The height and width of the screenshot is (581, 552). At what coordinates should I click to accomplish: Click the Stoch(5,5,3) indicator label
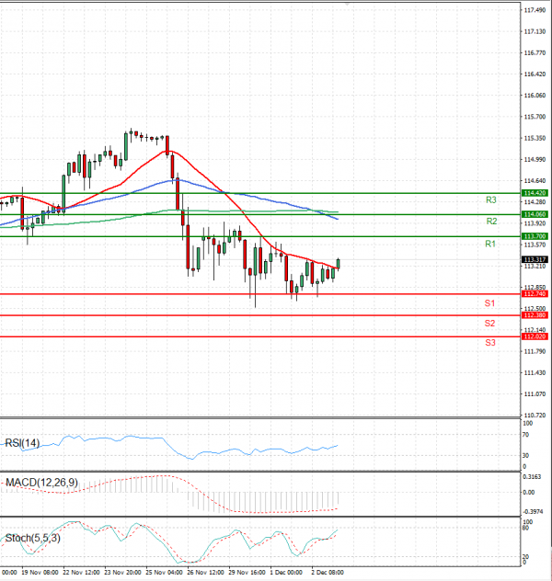pos(32,538)
